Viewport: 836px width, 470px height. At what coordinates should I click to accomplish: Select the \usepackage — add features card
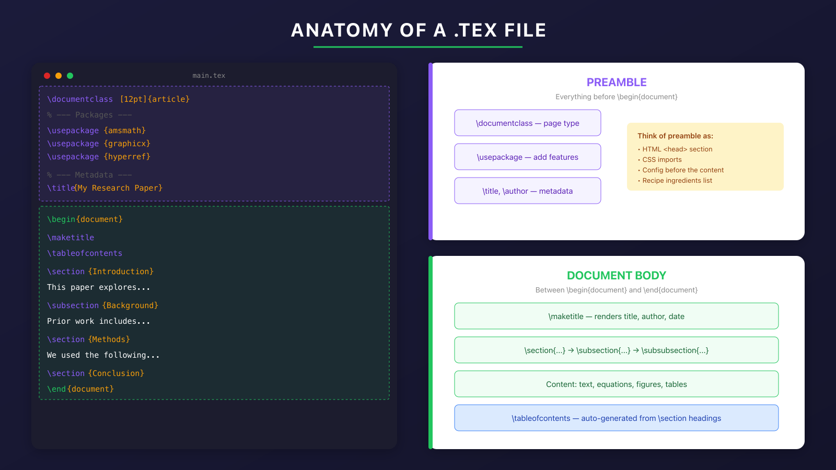coord(527,157)
